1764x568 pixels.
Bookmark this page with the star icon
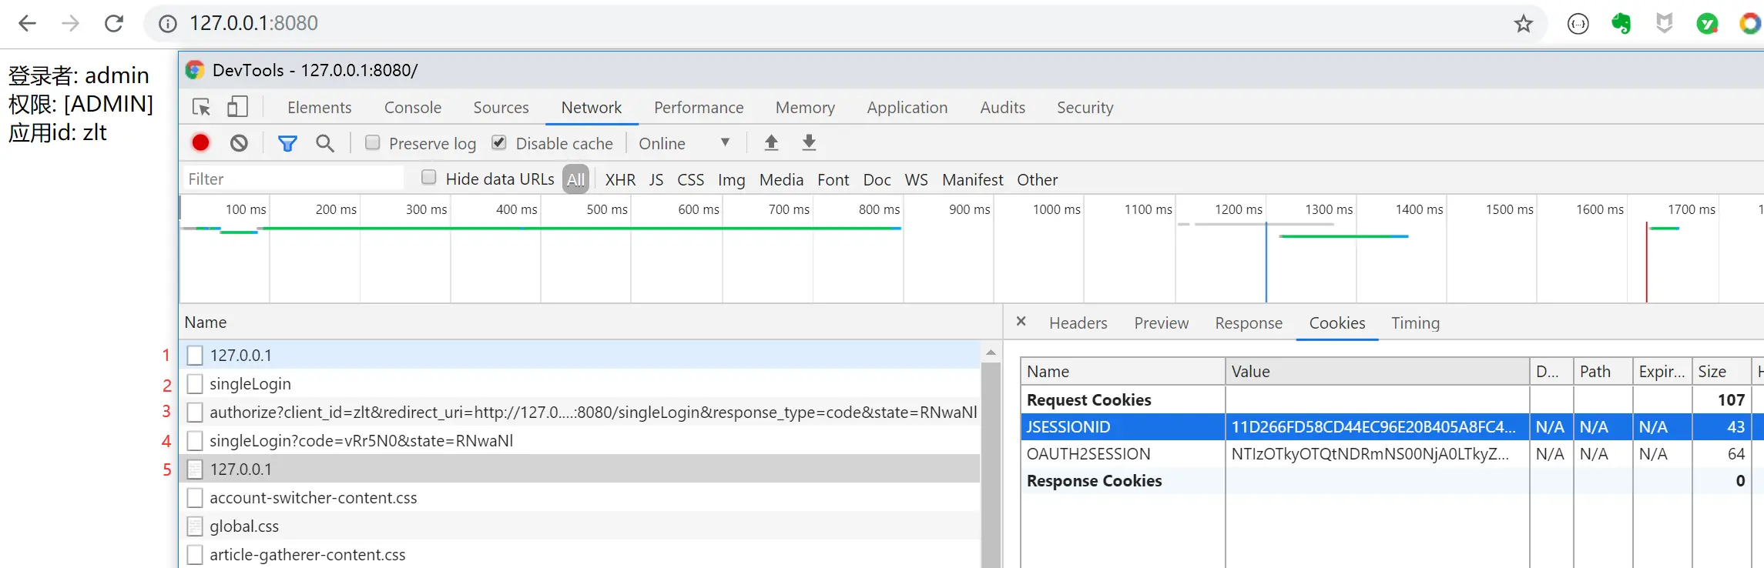click(1523, 24)
